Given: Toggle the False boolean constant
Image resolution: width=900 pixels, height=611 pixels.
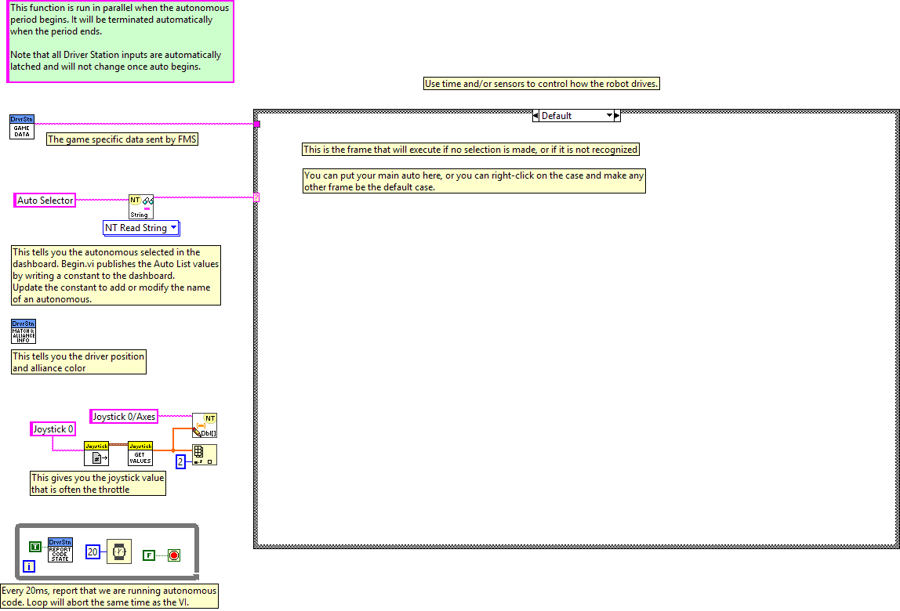Looking at the screenshot, I should (148, 555).
